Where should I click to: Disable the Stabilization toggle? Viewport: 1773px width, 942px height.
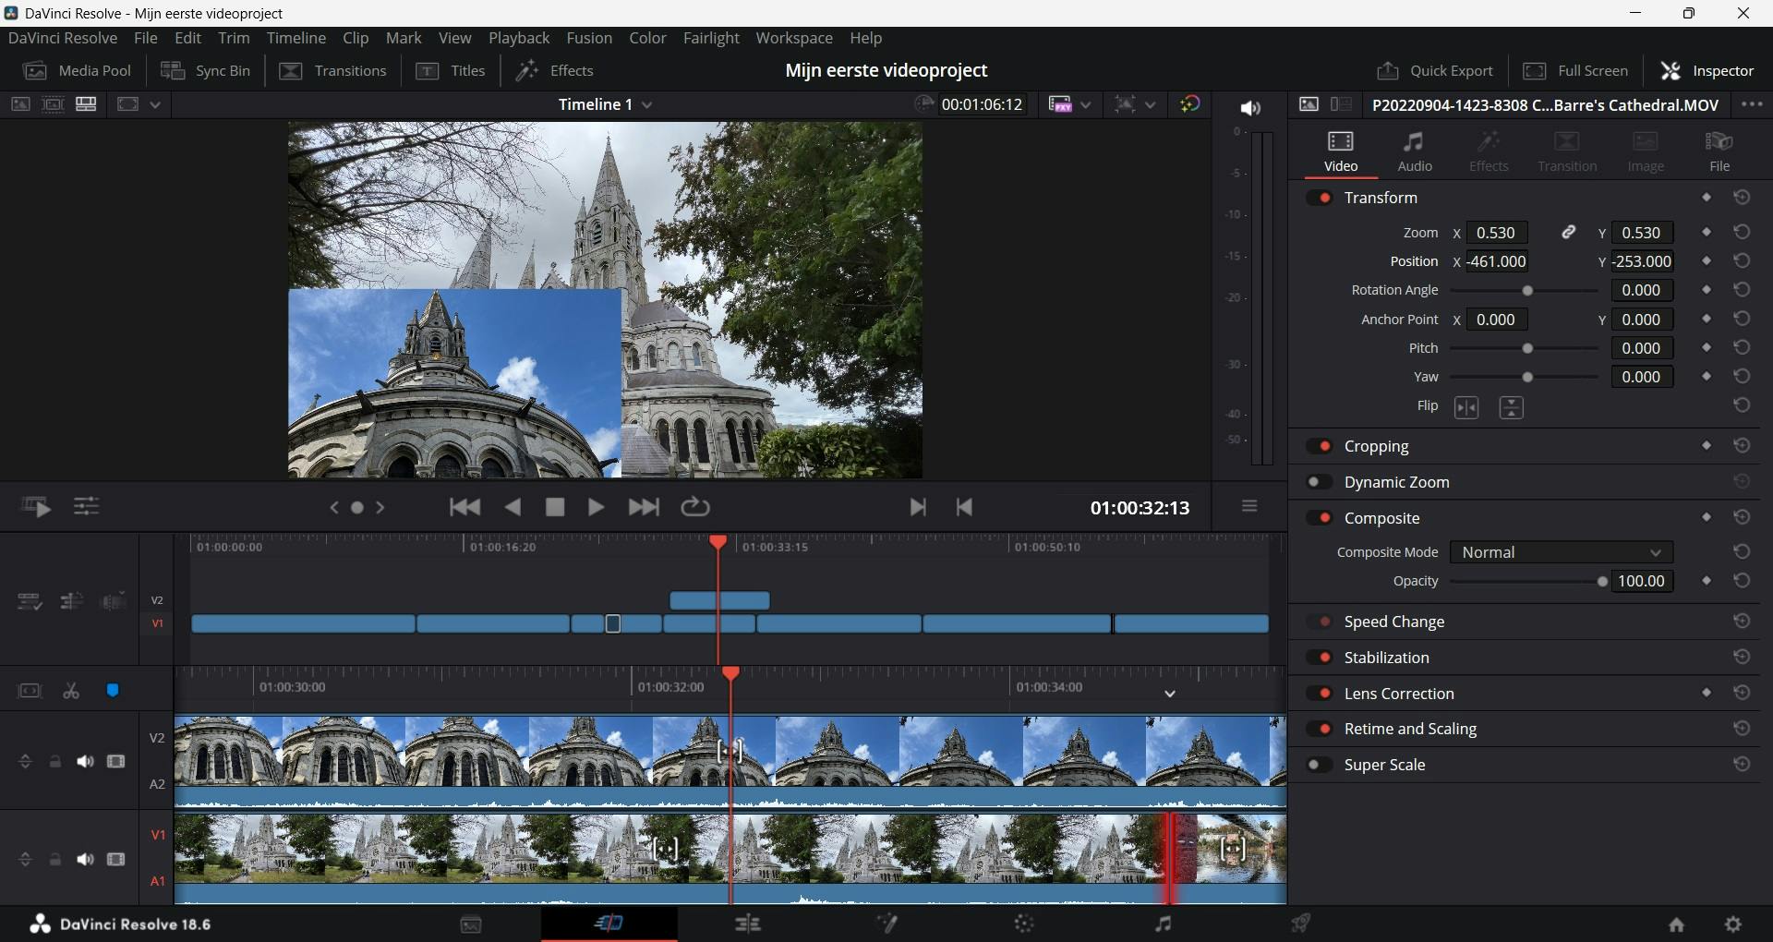(1320, 658)
